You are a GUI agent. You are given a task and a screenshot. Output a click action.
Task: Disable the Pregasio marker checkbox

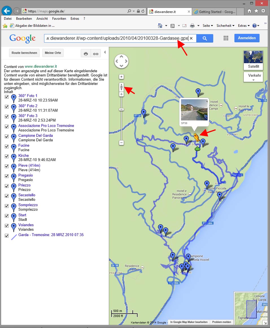[x=6, y=176]
